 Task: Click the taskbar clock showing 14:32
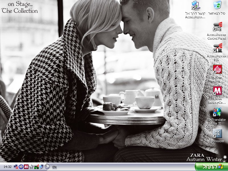[7, 167]
